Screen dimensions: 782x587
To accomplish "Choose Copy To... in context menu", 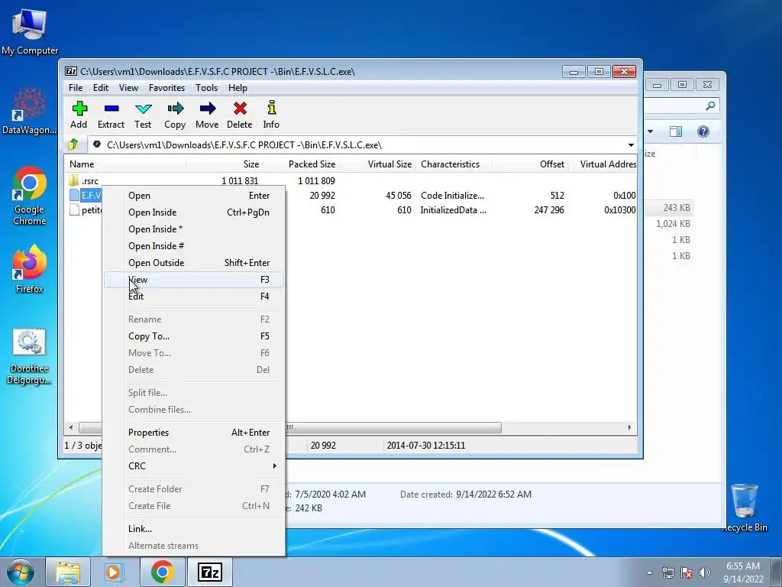I will (193, 336).
